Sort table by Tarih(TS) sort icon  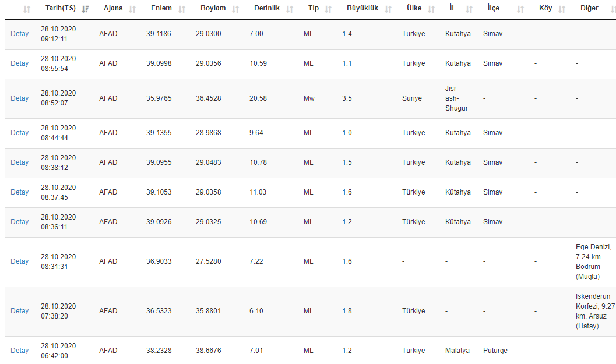(86, 9)
